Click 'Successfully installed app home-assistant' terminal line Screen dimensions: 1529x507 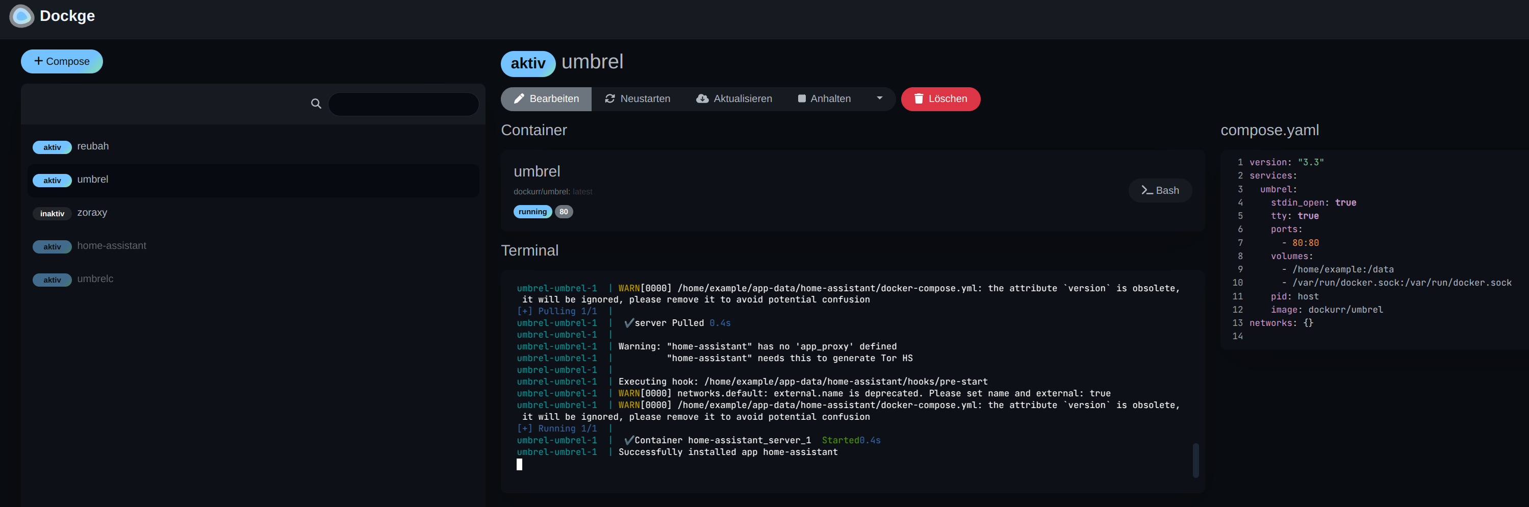(728, 452)
